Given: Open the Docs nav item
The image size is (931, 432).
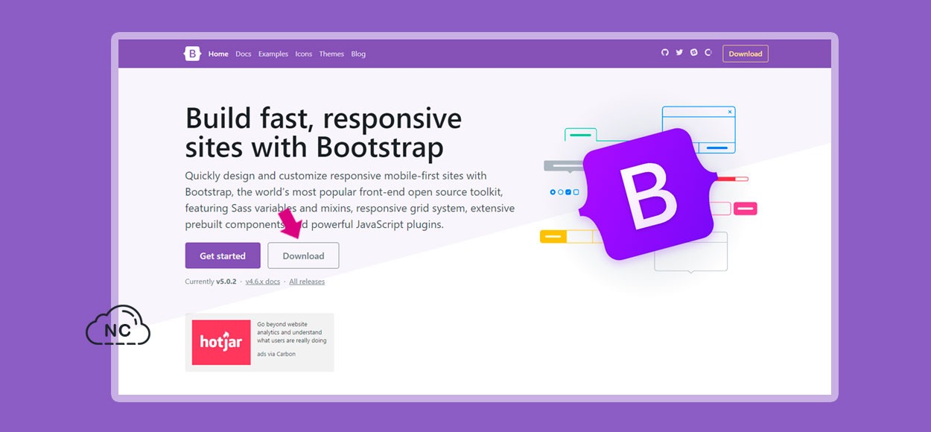Looking at the screenshot, I should point(244,54).
